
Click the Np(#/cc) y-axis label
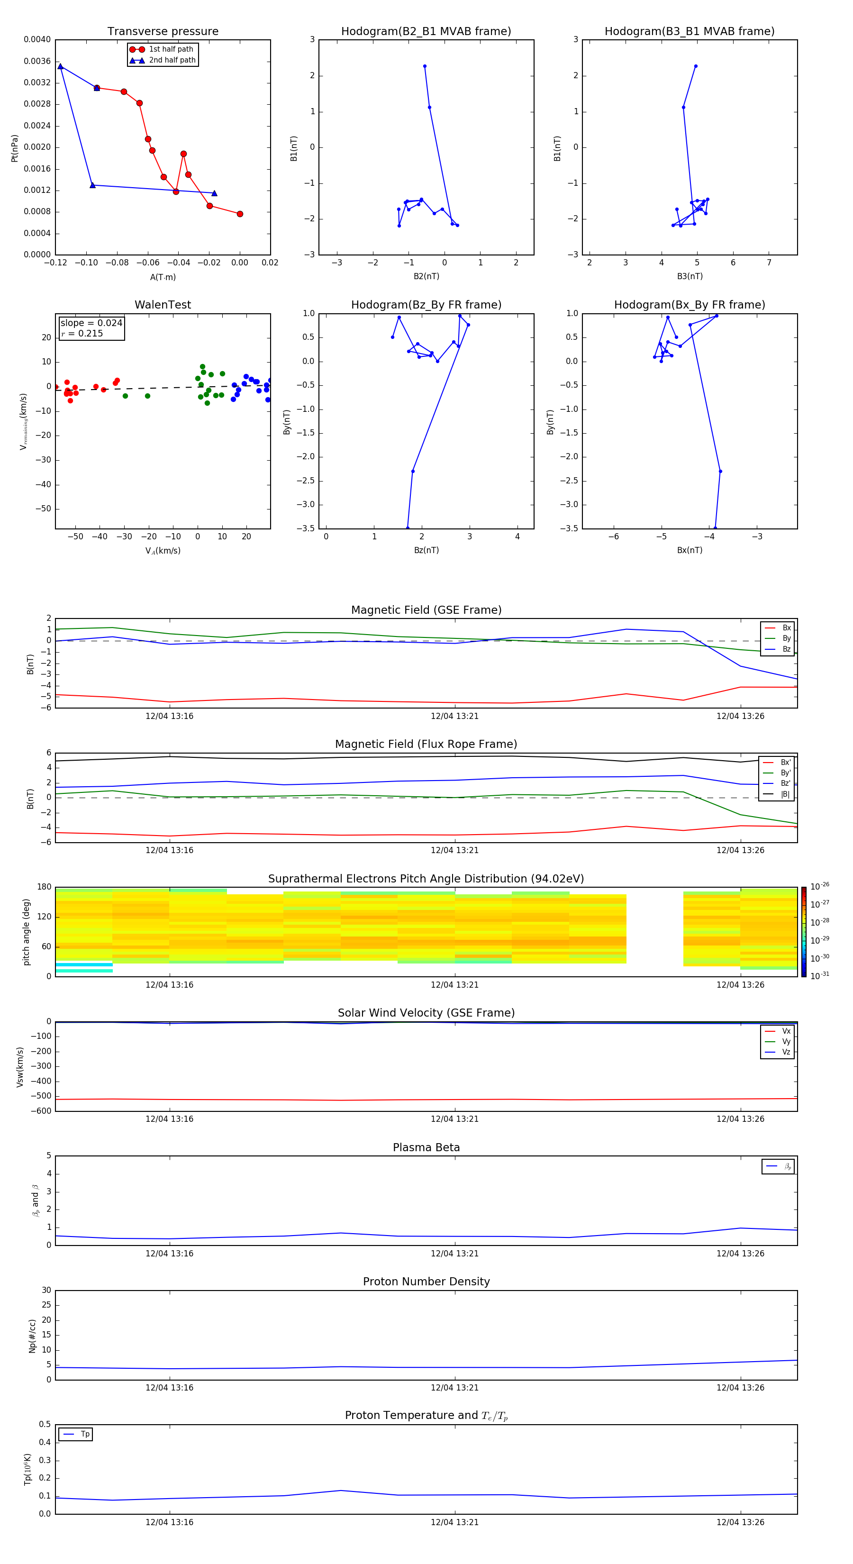[32, 1336]
